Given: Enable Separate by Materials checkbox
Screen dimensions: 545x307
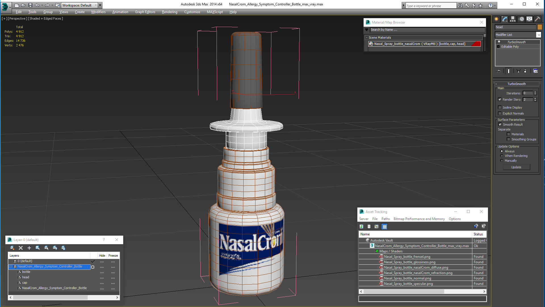Looking at the screenshot, I should click(x=508, y=134).
